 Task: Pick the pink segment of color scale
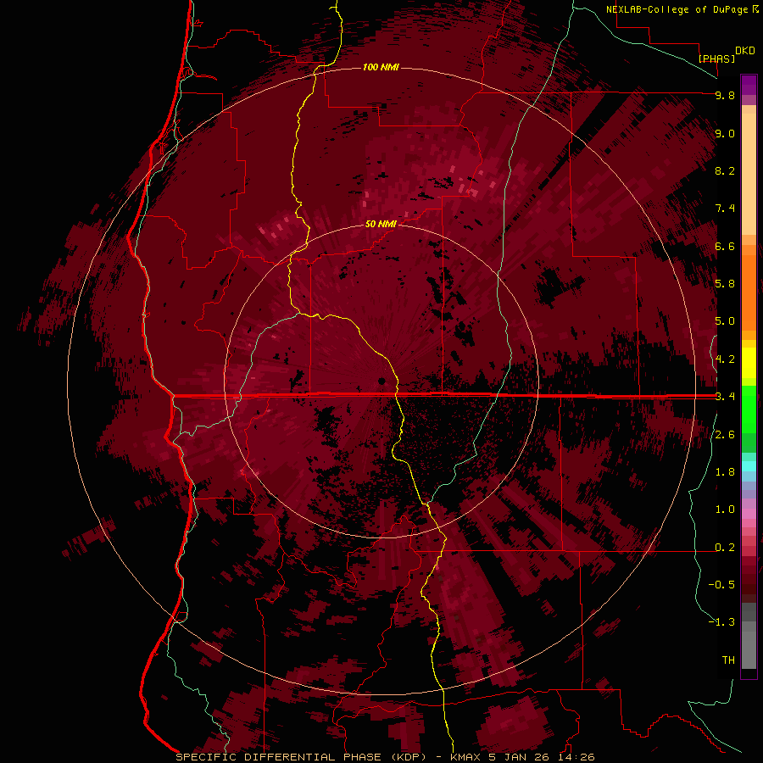point(749,514)
